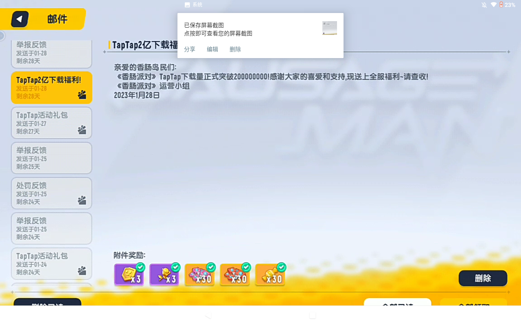The height and width of the screenshot is (325, 521).
Task: Click gift icon on 01-27 TapTap活动礼包 mail
Action: pyautogui.click(x=82, y=130)
